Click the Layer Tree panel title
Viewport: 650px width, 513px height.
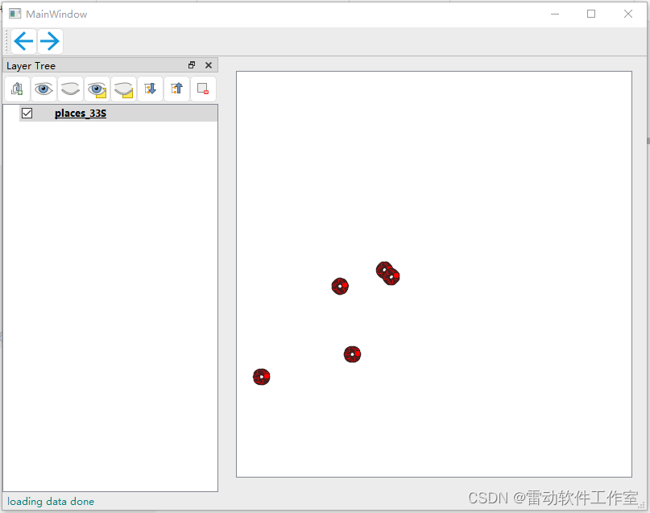(x=31, y=66)
